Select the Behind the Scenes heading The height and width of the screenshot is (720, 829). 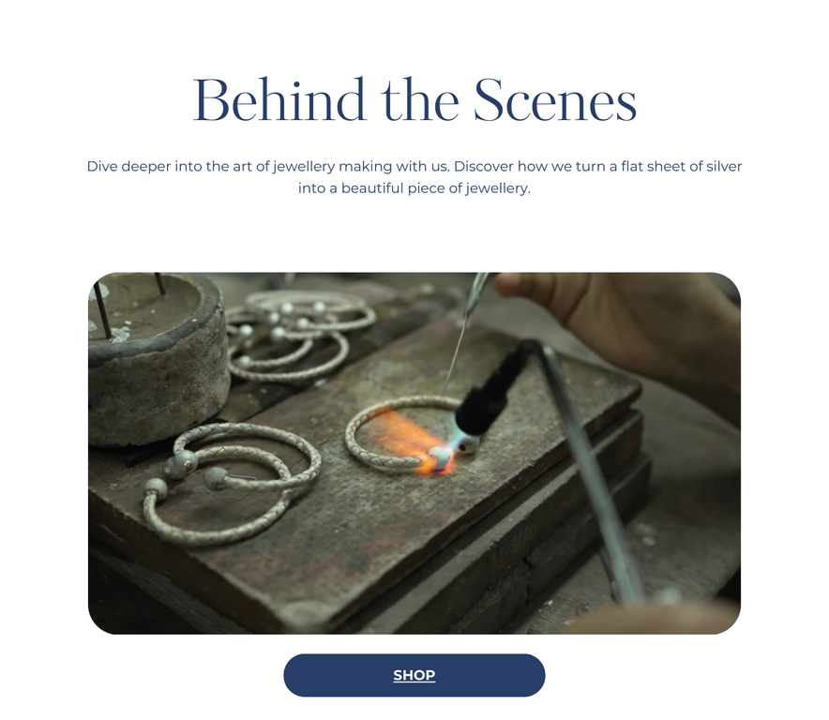click(x=414, y=100)
